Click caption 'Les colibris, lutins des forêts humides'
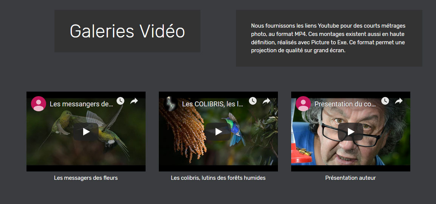 (218, 178)
